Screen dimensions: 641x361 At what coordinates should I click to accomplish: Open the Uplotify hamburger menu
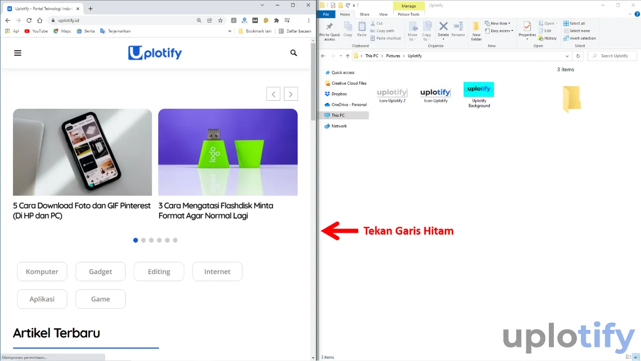pos(18,53)
